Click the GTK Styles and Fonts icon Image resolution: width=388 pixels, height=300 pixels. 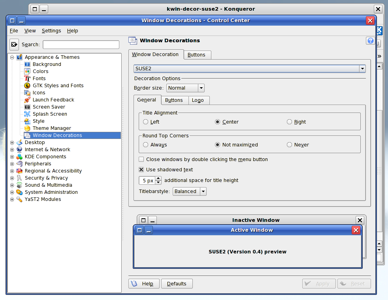[27, 86]
